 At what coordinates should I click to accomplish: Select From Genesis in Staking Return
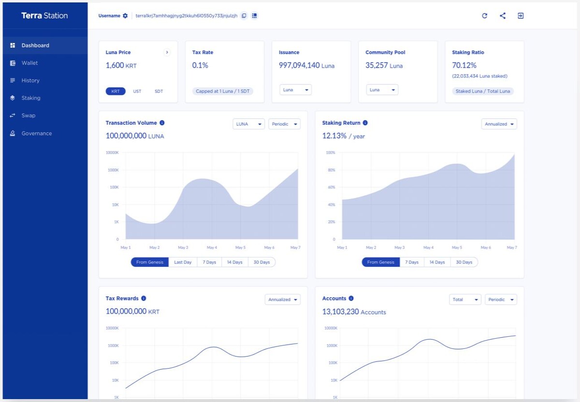pos(380,262)
